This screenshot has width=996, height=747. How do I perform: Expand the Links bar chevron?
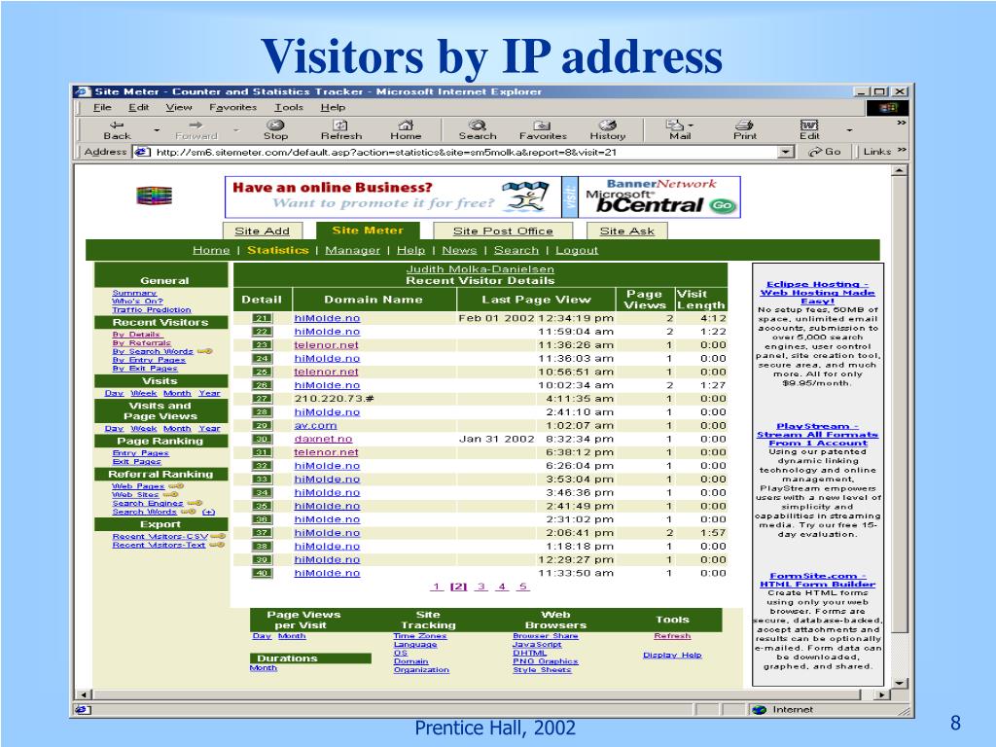click(x=902, y=151)
